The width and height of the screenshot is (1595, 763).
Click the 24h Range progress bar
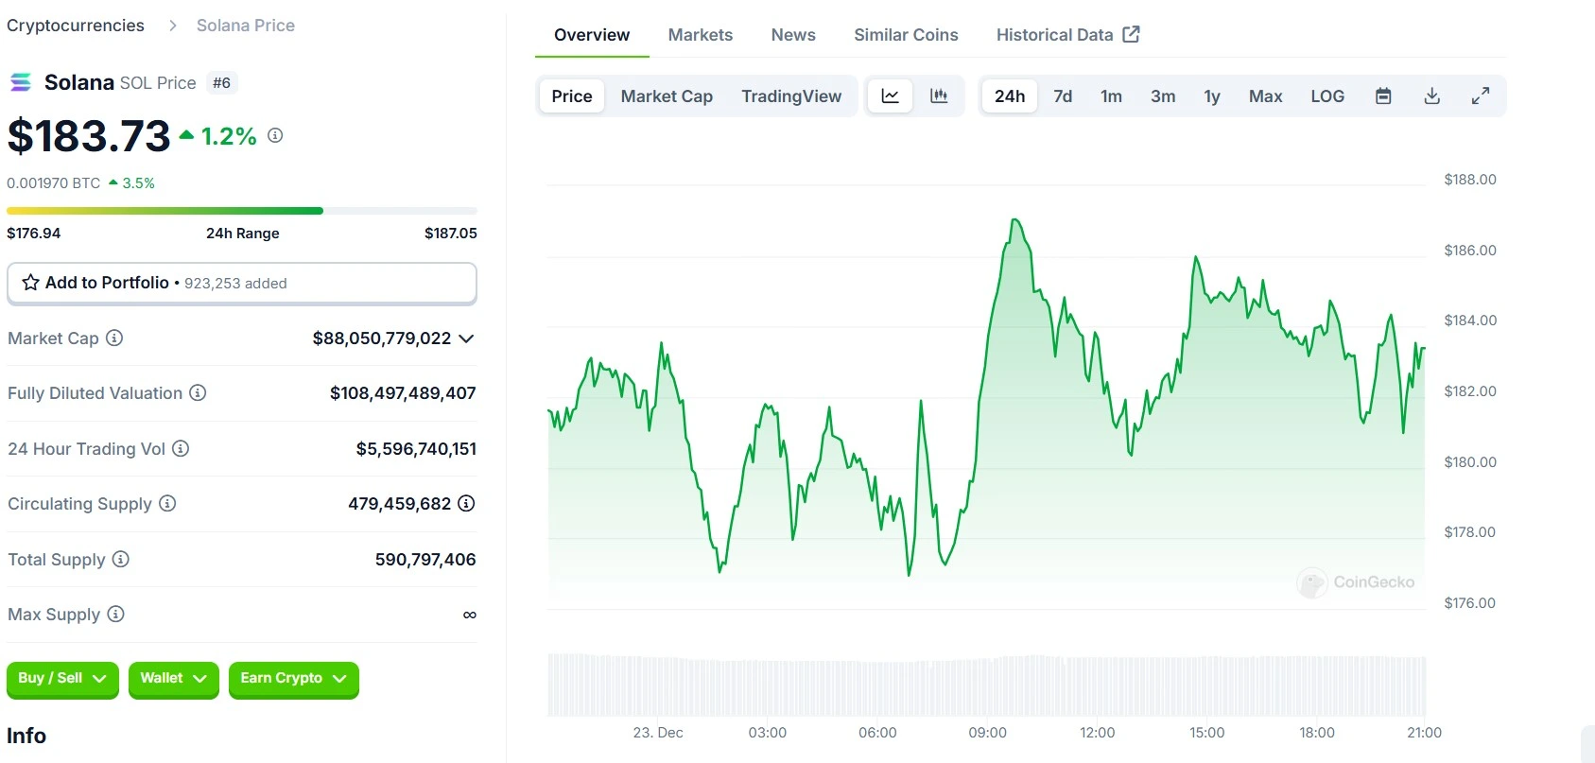242,211
